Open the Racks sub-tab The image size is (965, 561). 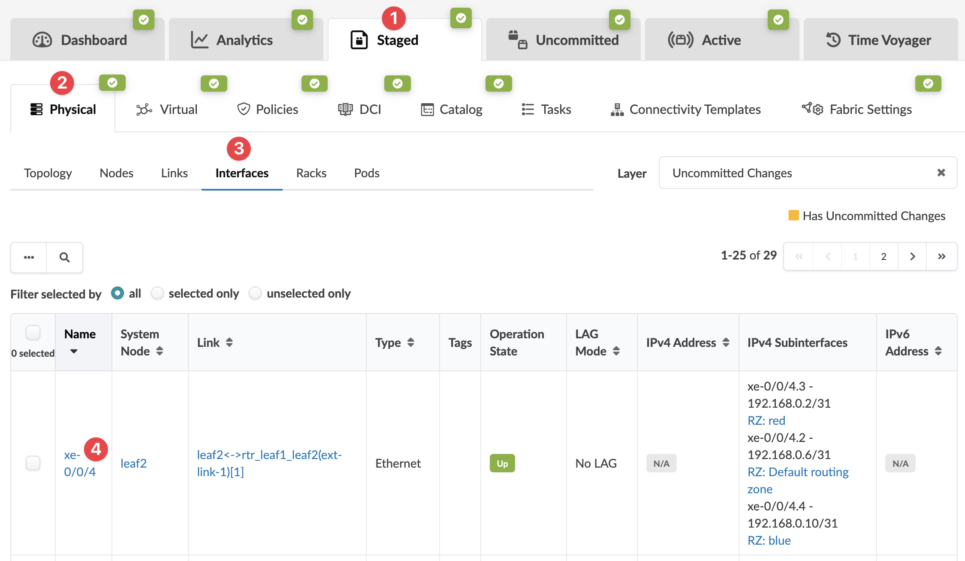pyautogui.click(x=311, y=173)
